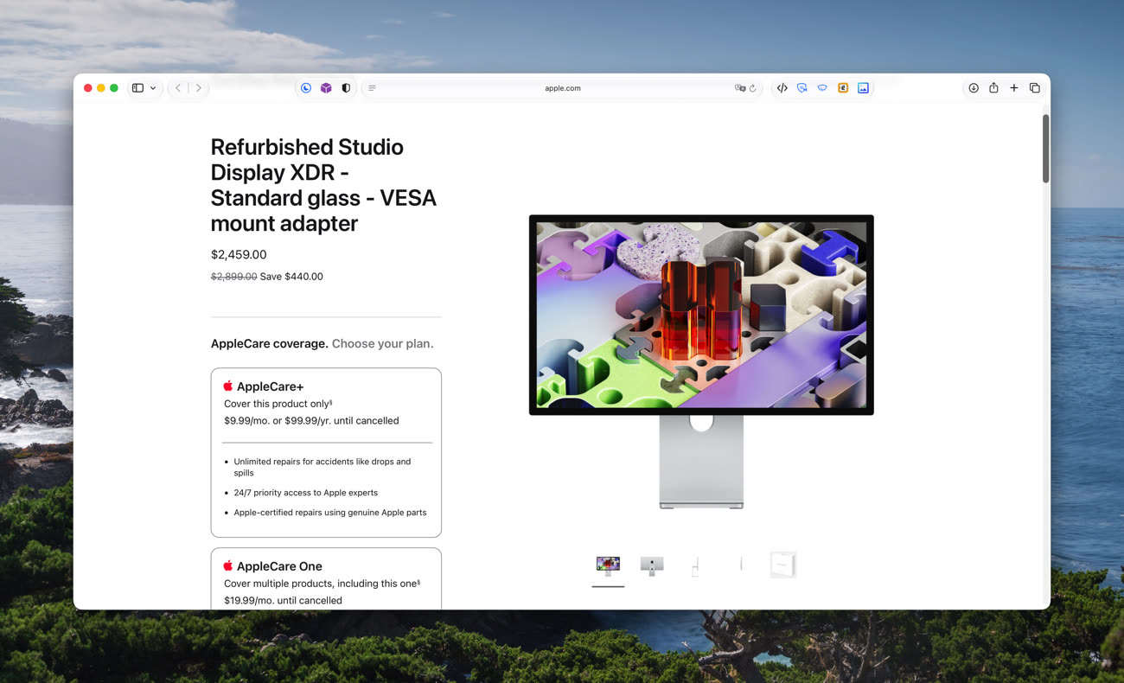Select the AppleCare+ plan card

click(x=326, y=453)
